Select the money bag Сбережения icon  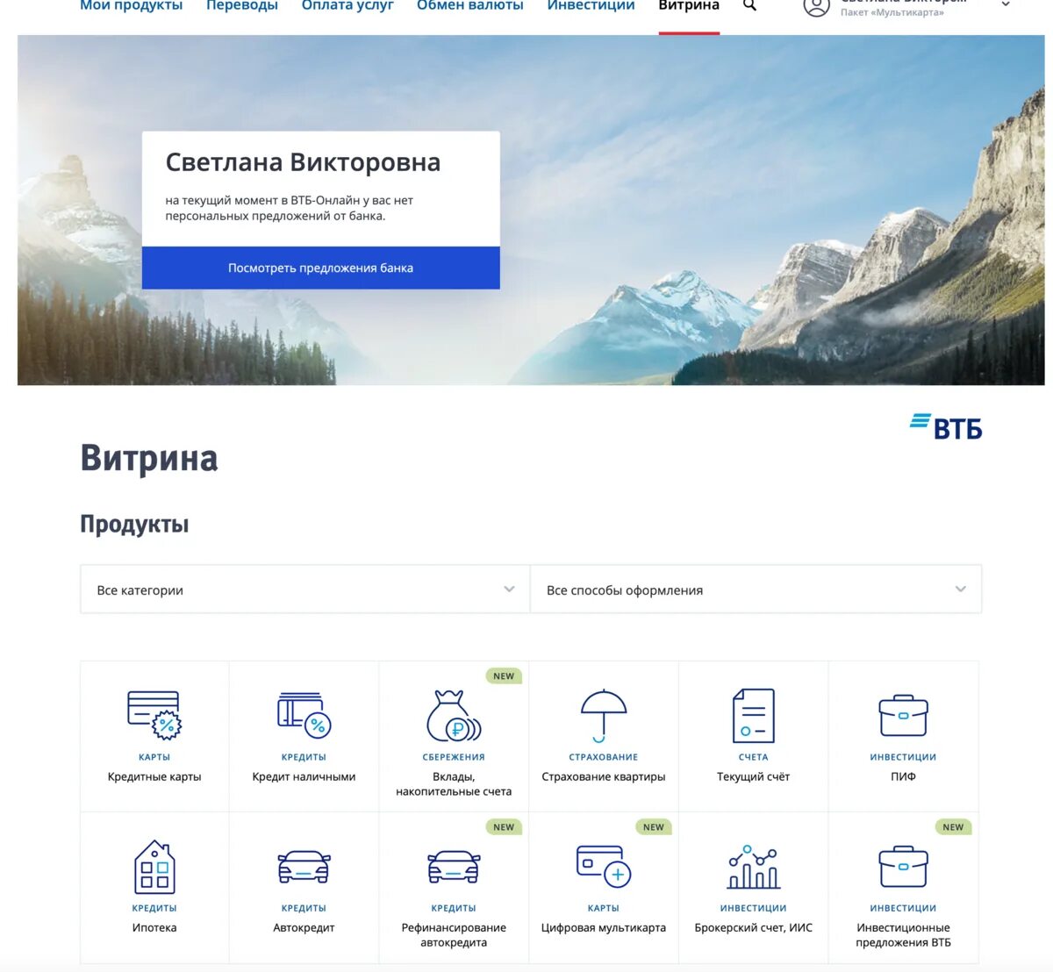tap(454, 716)
